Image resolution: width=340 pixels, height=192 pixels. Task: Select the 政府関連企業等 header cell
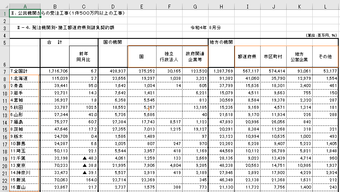click(195, 56)
